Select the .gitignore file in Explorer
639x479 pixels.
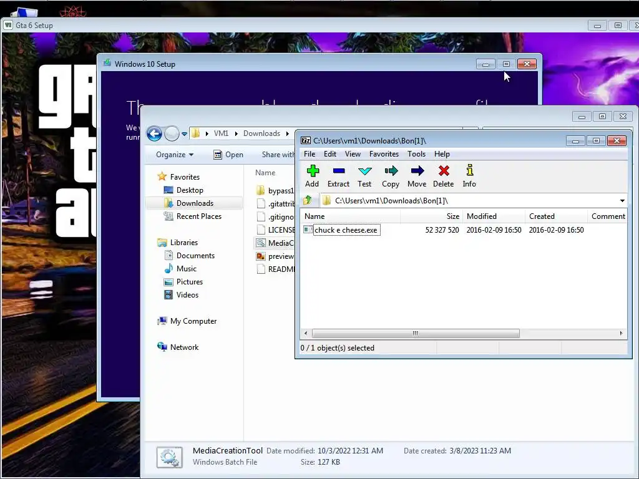(275, 216)
